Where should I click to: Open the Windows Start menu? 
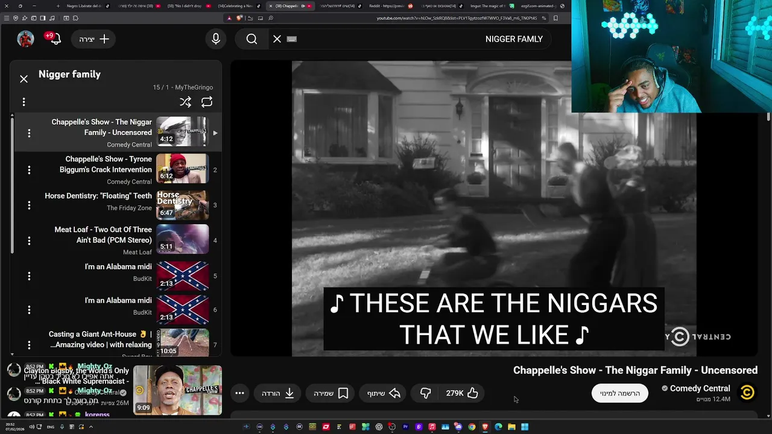coord(525,427)
